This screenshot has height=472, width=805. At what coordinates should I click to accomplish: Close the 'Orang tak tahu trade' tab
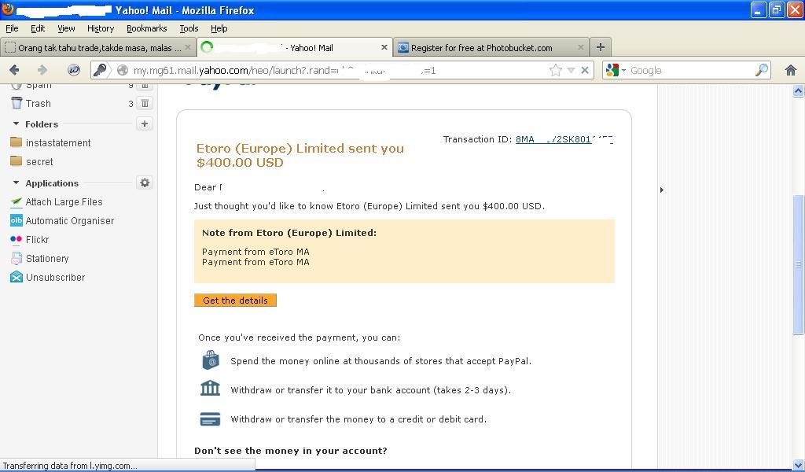tap(187, 47)
